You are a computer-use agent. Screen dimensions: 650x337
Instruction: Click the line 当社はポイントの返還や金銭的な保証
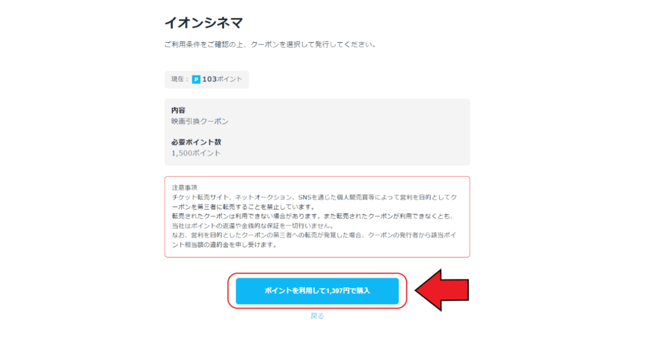252,226
